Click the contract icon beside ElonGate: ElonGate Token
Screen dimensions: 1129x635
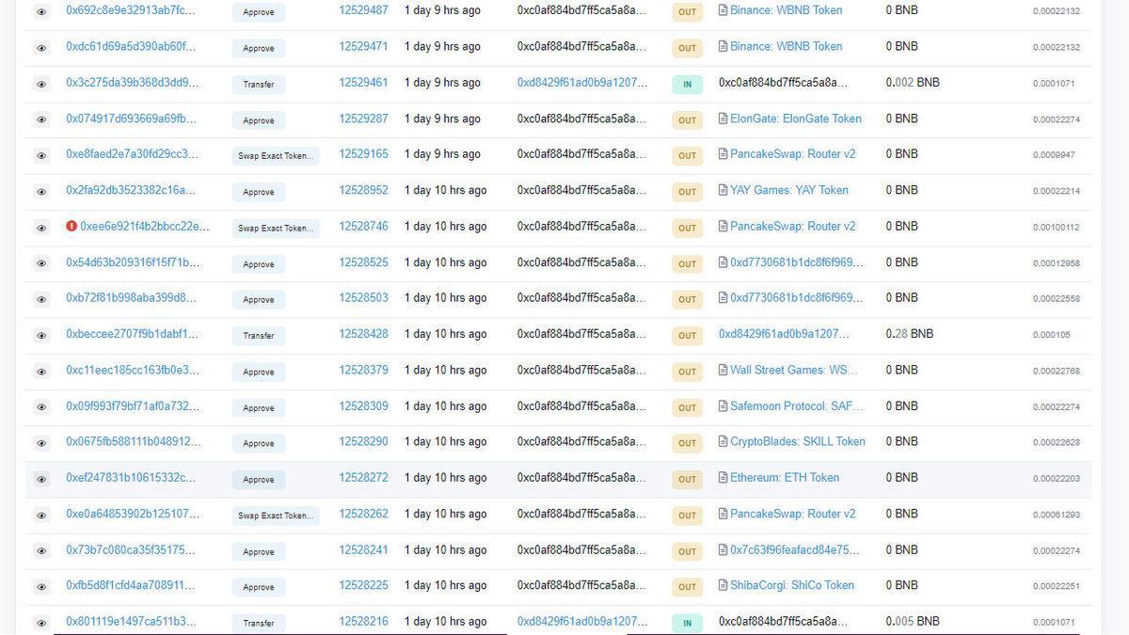click(723, 119)
